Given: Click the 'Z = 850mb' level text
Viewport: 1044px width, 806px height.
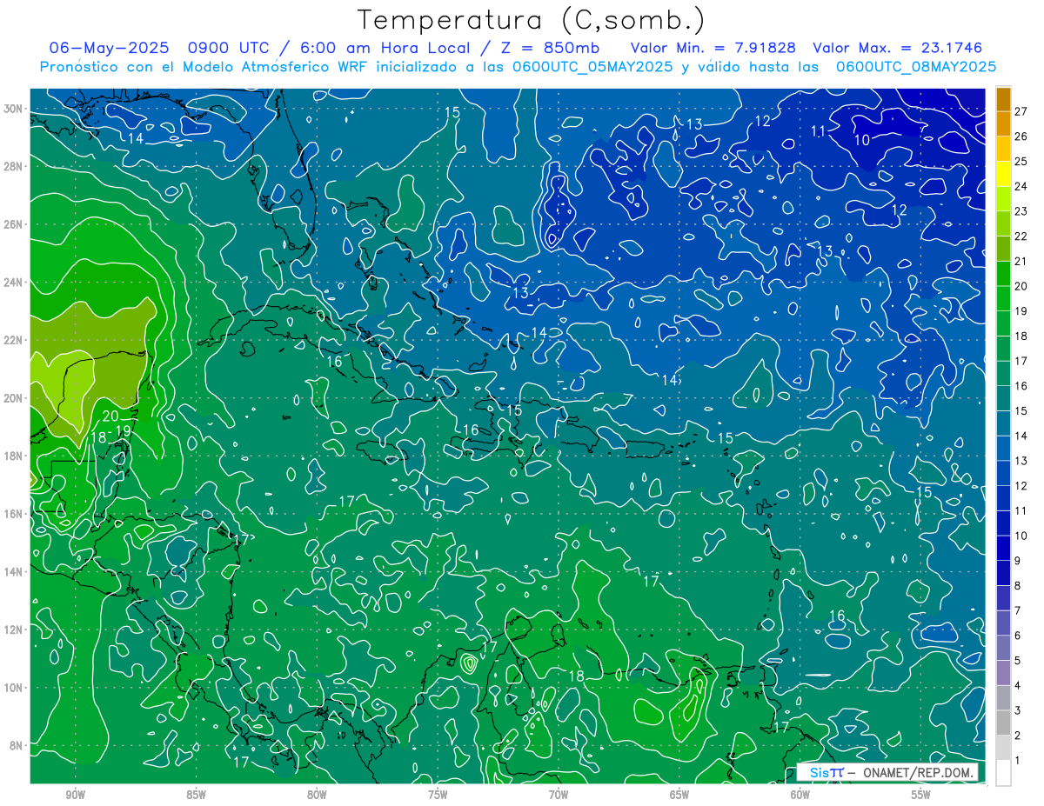Looking at the screenshot, I should click(548, 48).
